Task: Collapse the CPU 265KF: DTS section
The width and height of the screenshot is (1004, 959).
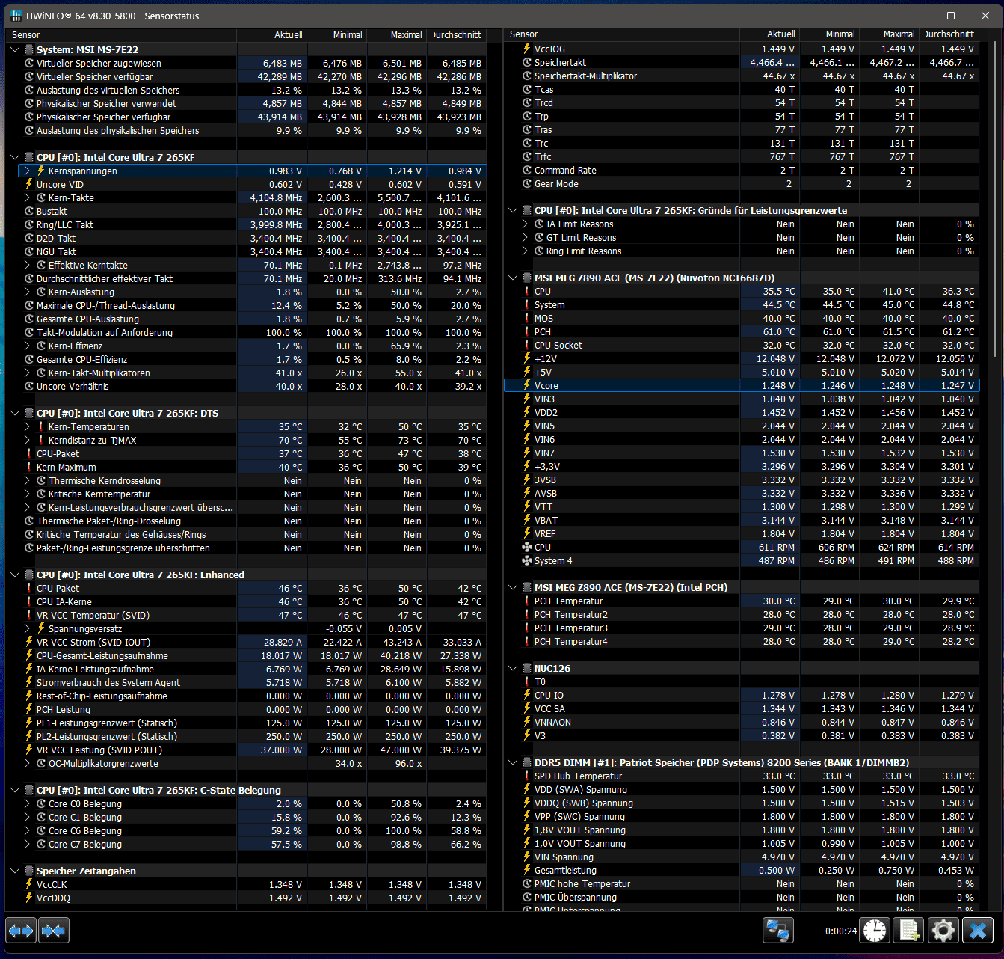Action: [16, 414]
